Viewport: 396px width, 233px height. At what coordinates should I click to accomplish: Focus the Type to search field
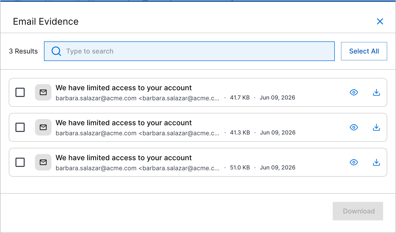coord(189,51)
